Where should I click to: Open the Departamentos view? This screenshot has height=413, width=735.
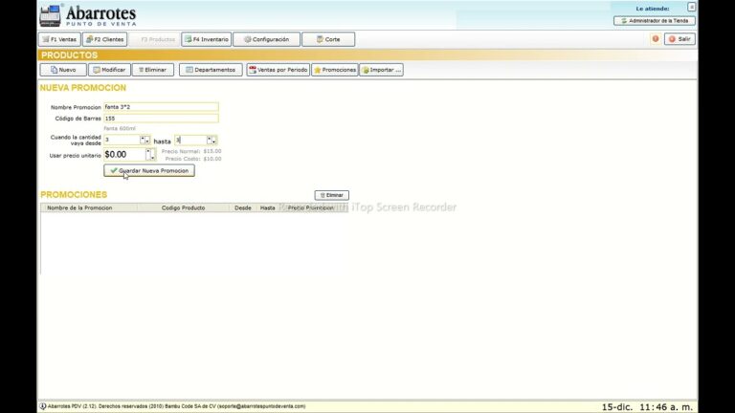[211, 70]
